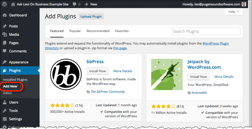Open the New content menu

91,4
